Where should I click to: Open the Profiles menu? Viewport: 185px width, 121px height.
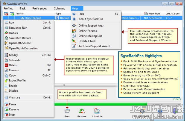coord(8,8)
